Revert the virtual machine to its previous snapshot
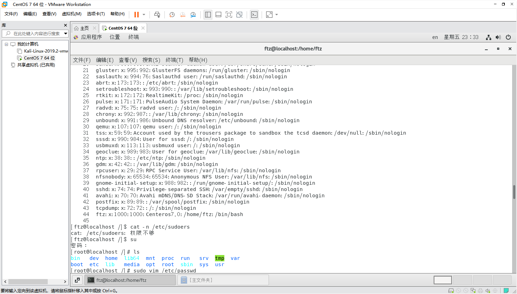Image resolution: width=517 pixels, height=294 pixels. coord(183,15)
